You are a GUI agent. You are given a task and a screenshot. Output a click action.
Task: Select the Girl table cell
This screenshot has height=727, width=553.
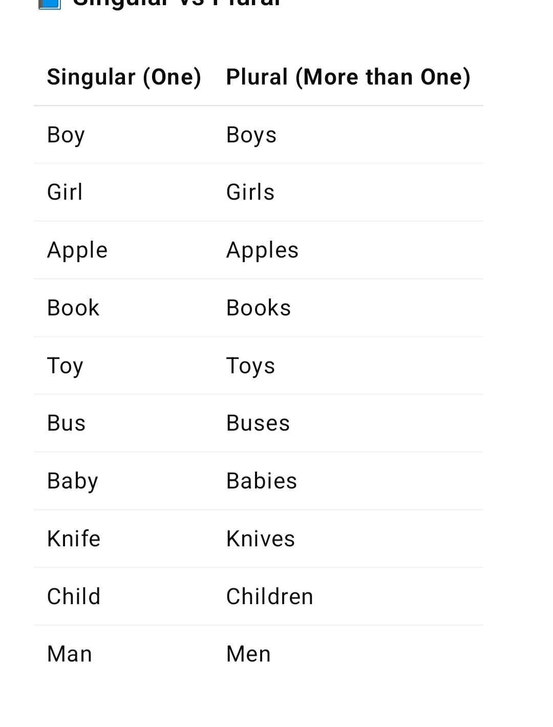point(65,193)
